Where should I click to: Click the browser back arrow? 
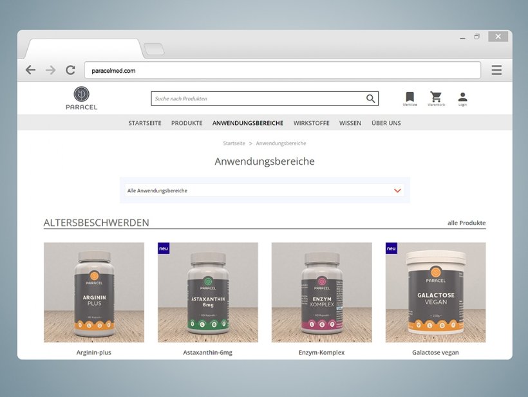(x=30, y=70)
